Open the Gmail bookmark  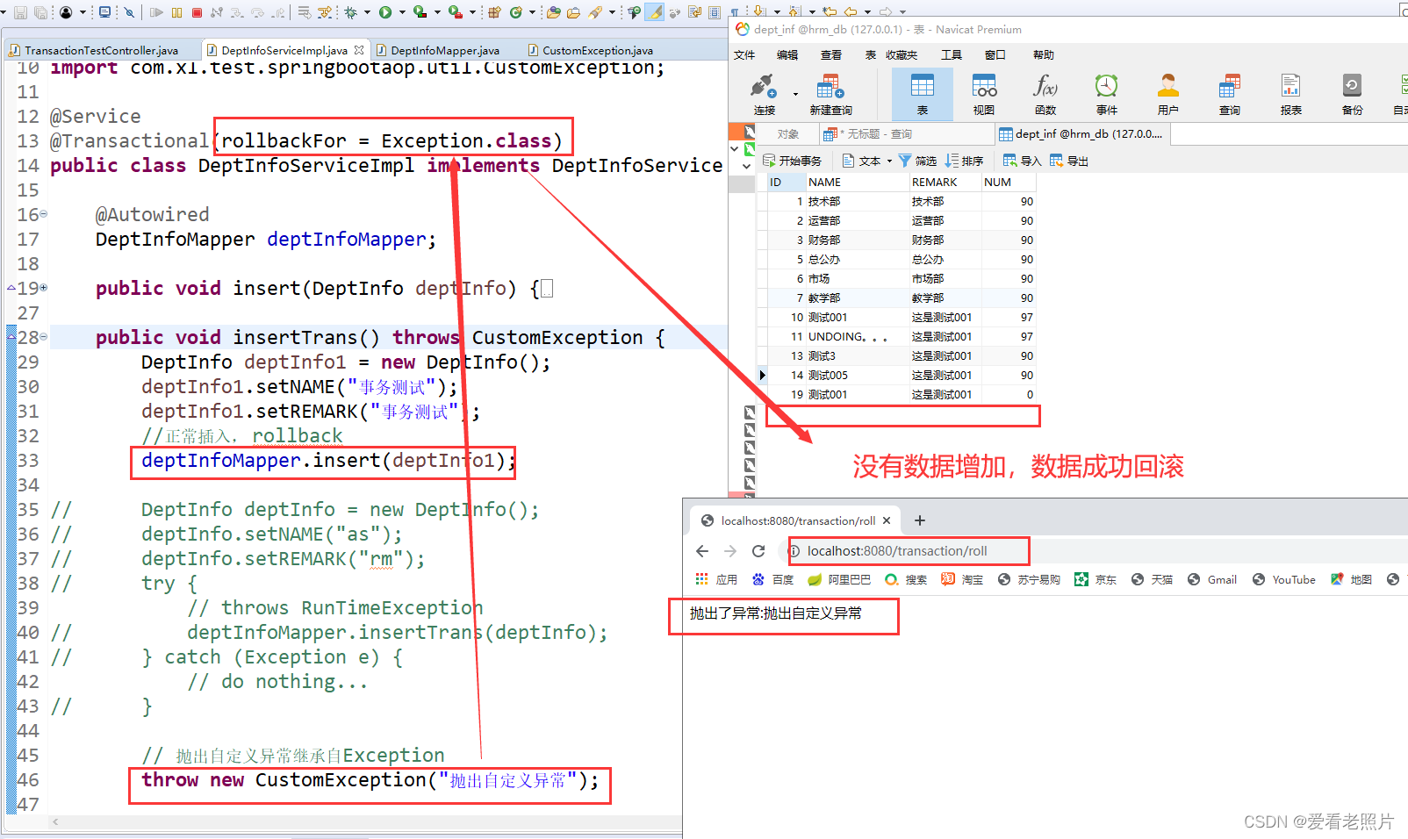pyautogui.click(x=1212, y=579)
